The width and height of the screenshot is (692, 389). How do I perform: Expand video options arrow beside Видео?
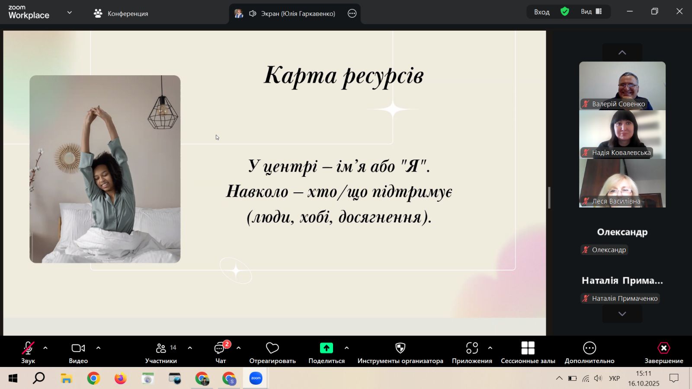click(98, 348)
